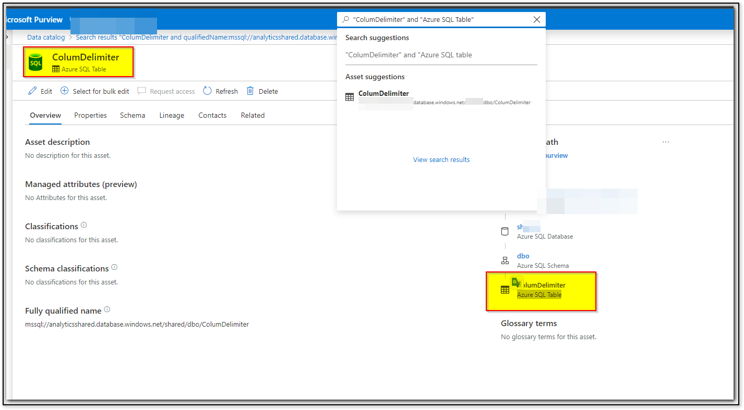Click the Delete button label

(268, 91)
